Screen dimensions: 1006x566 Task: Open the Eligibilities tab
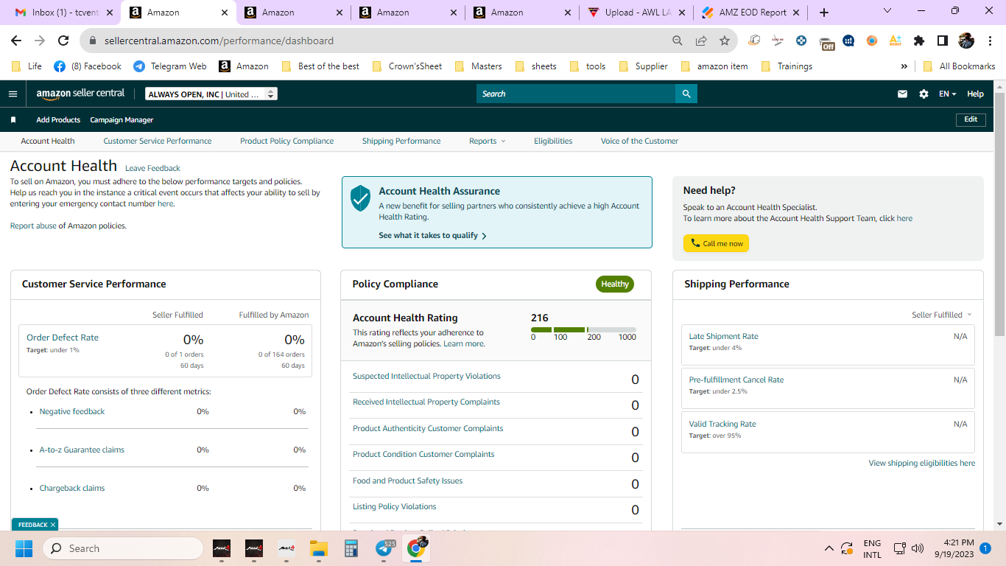coord(553,141)
